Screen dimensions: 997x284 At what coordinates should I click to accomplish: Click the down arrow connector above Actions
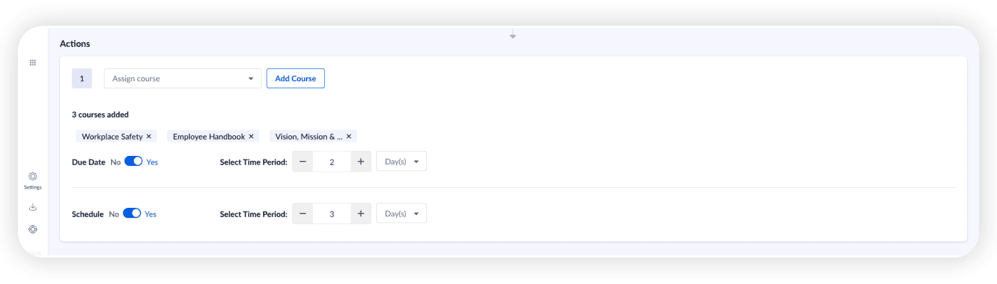click(x=512, y=34)
